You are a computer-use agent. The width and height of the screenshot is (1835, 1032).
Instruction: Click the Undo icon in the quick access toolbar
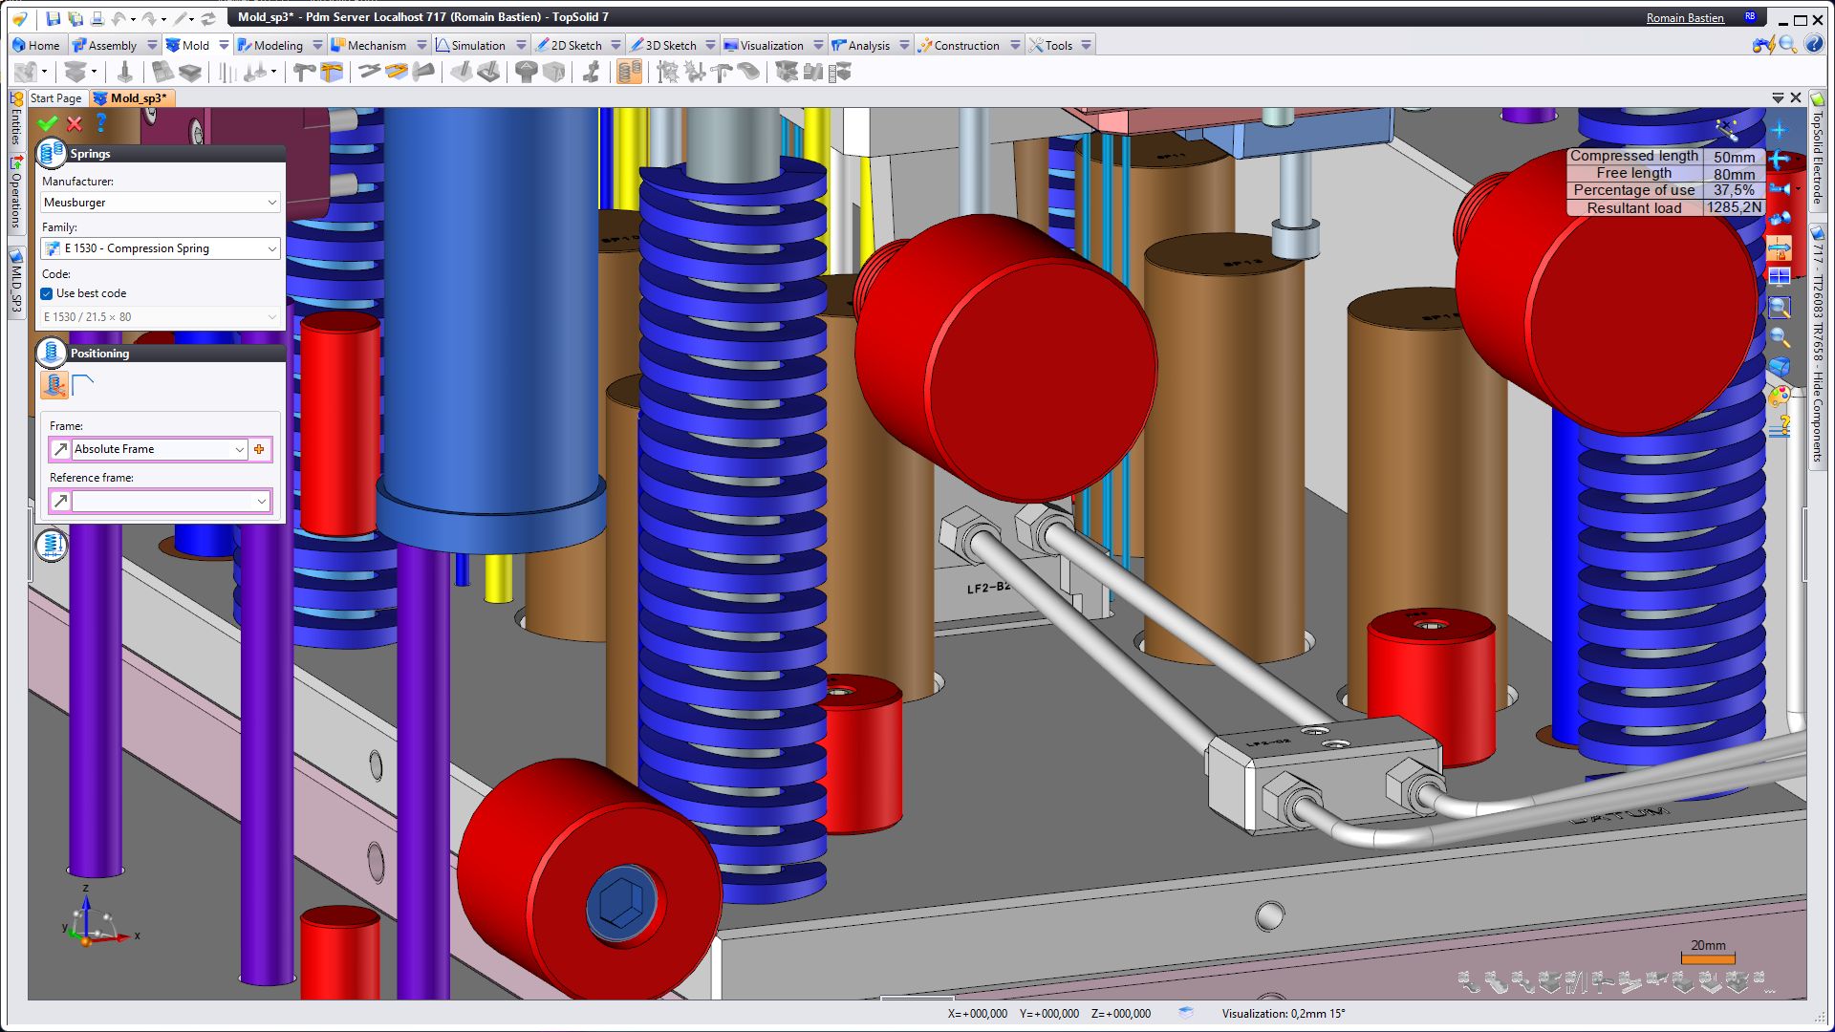(x=119, y=18)
